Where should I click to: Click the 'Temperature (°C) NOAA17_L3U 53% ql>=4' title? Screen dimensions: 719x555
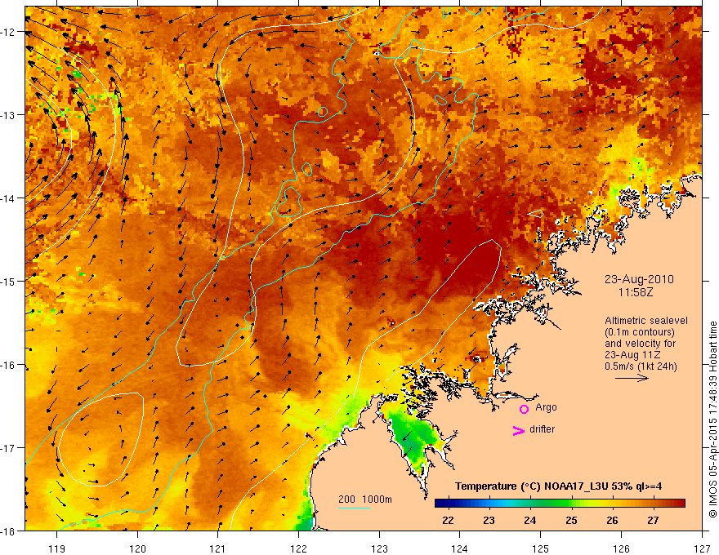coord(558,486)
